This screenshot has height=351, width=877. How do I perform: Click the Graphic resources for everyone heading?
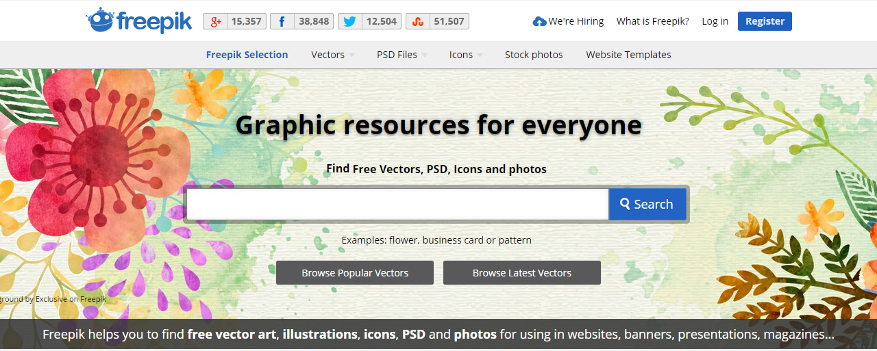pyautogui.click(x=438, y=125)
